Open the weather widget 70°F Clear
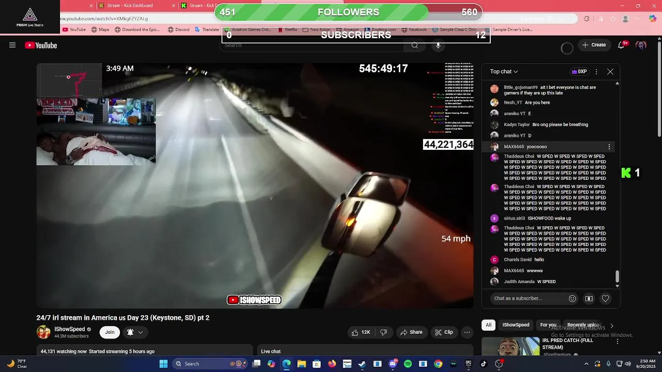This screenshot has width=662, height=372. (17, 364)
